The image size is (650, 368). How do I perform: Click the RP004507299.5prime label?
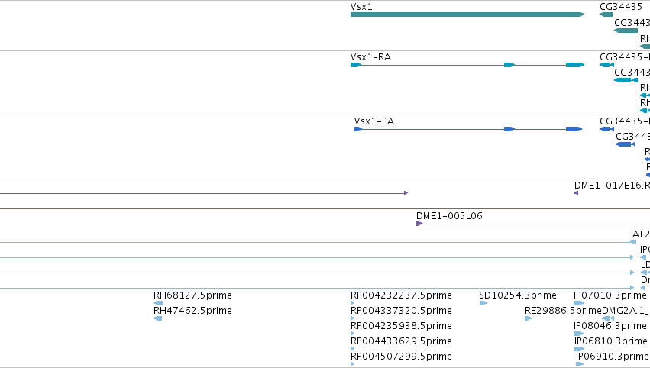[x=401, y=357]
